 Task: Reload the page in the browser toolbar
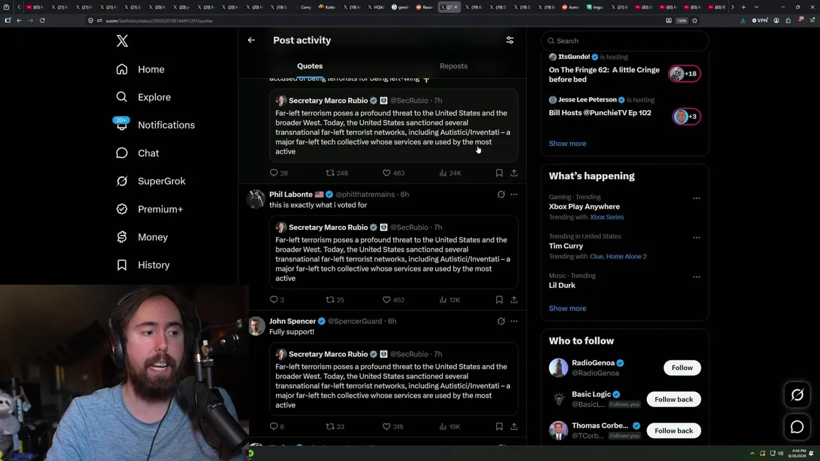coord(42,20)
